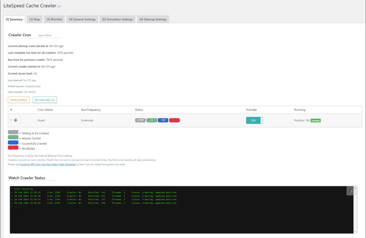Click the Start watching... console line
The height and width of the screenshot is (238, 366).
24,189
